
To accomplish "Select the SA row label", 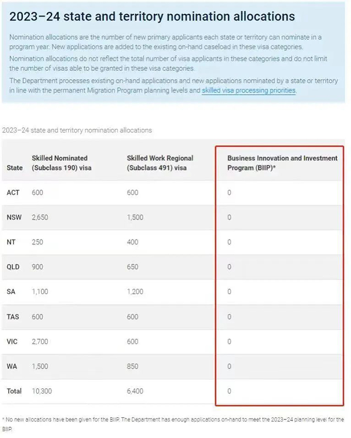I will click(x=11, y=292).
